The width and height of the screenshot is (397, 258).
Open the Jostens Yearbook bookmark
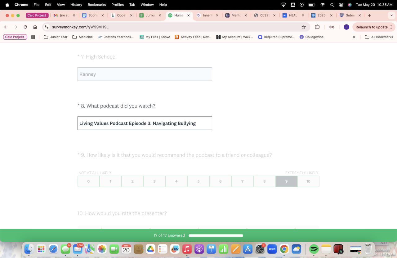pos(116,37)
